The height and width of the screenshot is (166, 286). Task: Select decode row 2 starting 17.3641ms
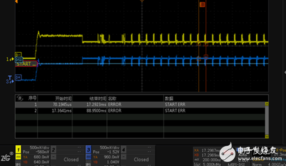(140, 111)
